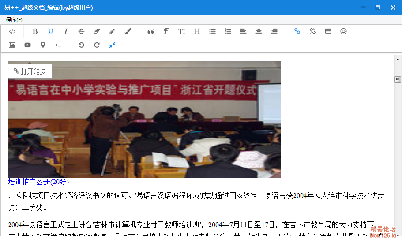This screenshot has width=402, height=243.
Task: Insert an image
Action: pyautogui.click(x=12, y=45)
